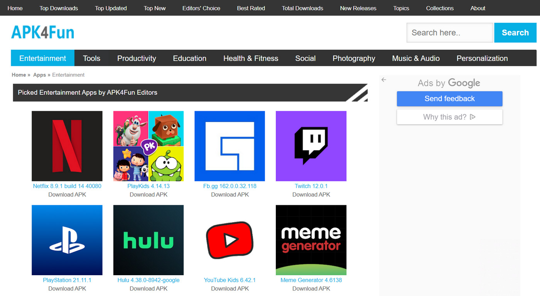Click the back arrow in the ad panel
This screenshot has width=540, height=296.
pos(384,80)
